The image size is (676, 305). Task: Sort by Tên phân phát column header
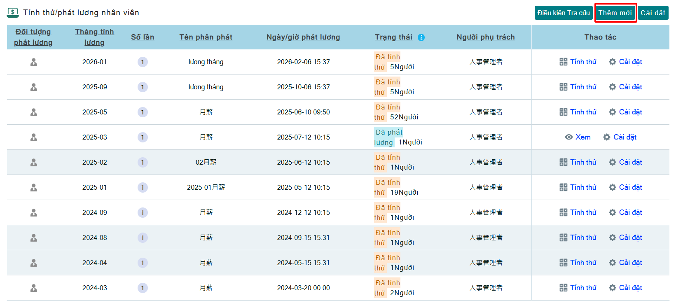(x=206, y=37)
